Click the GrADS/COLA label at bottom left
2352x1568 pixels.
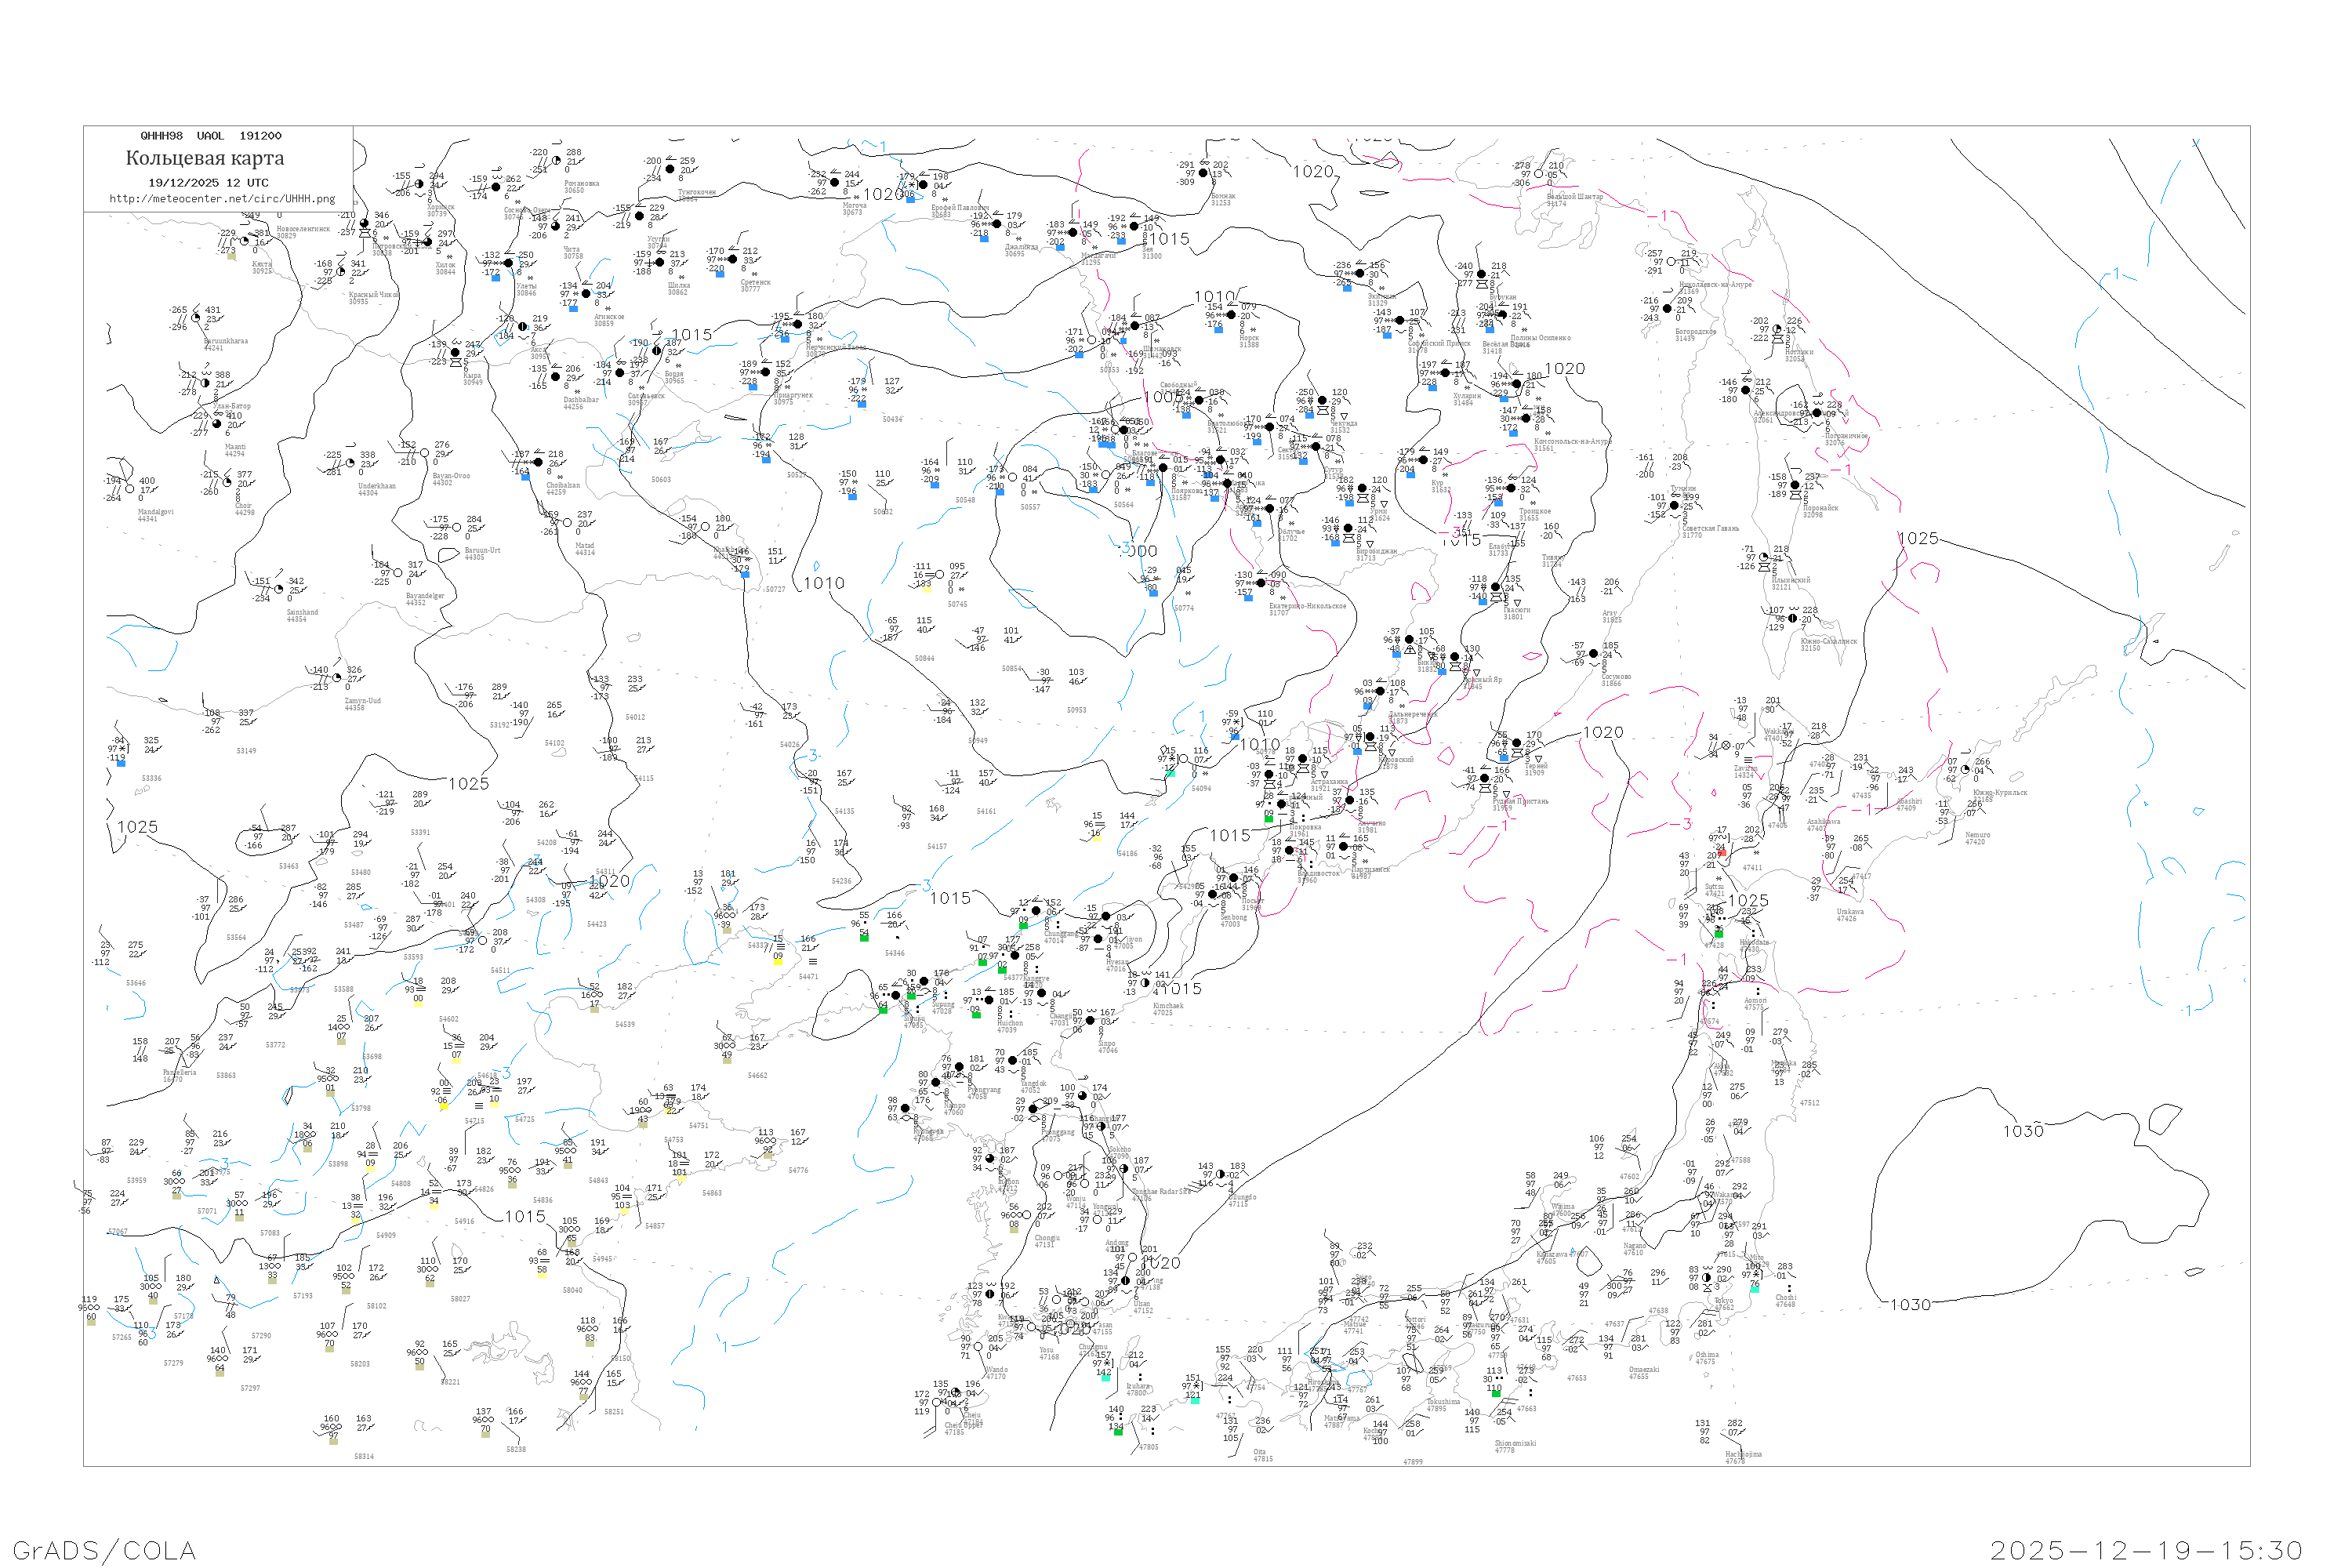(x=104, y=1550)
